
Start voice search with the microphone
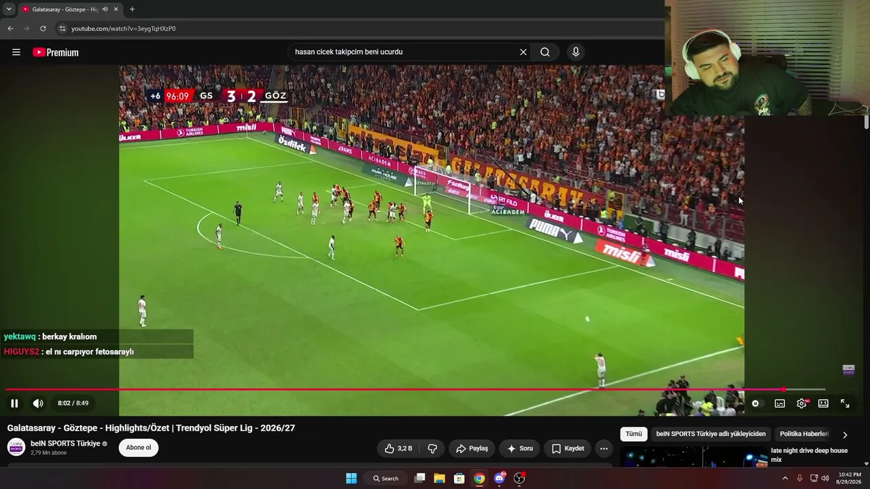coord(576,52)
